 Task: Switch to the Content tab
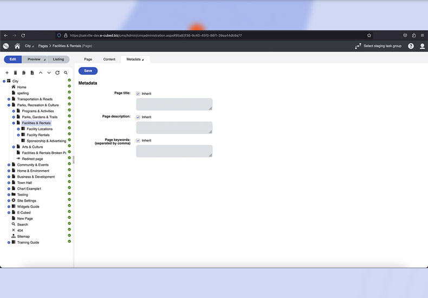109,59
